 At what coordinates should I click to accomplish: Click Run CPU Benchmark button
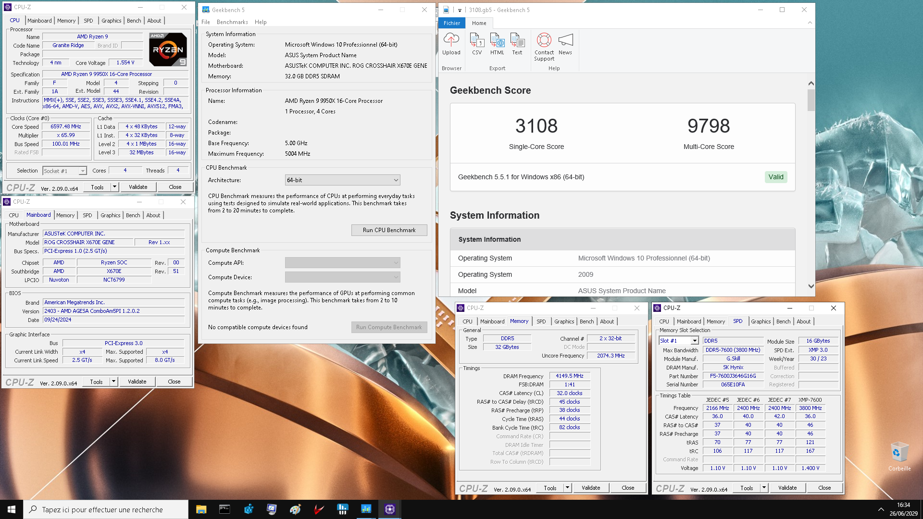click(x=389, y=230)
